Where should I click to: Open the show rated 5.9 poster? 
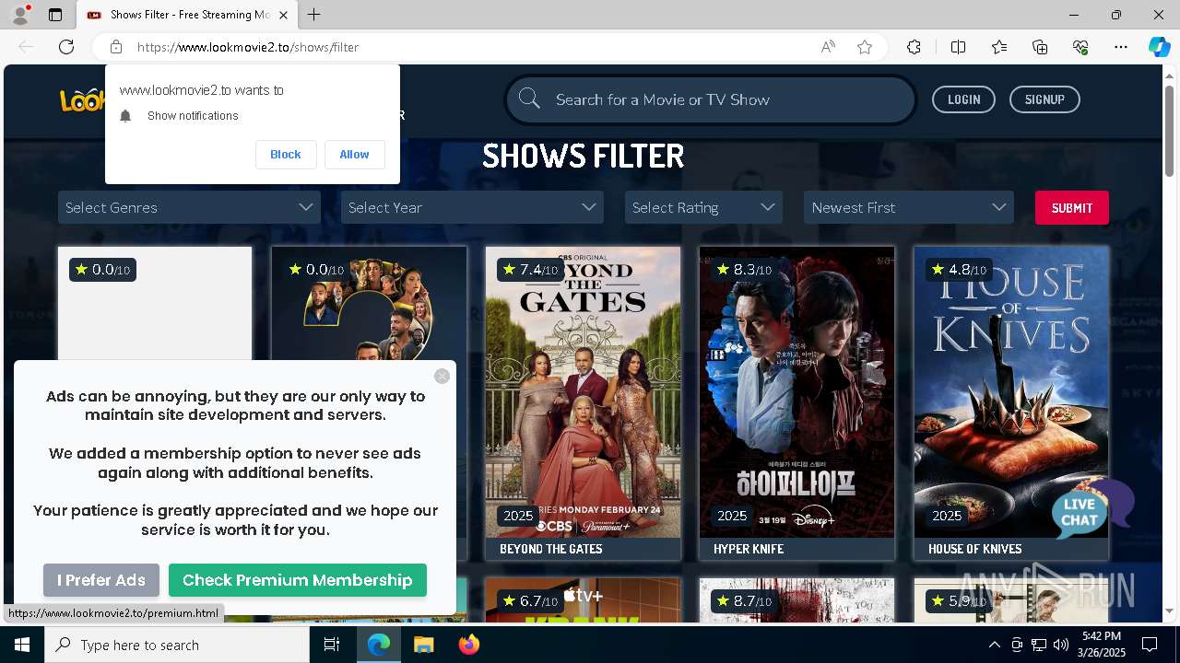click(x=1011, y=600)
